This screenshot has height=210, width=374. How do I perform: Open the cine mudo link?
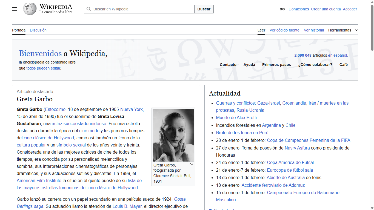(89, 131)
